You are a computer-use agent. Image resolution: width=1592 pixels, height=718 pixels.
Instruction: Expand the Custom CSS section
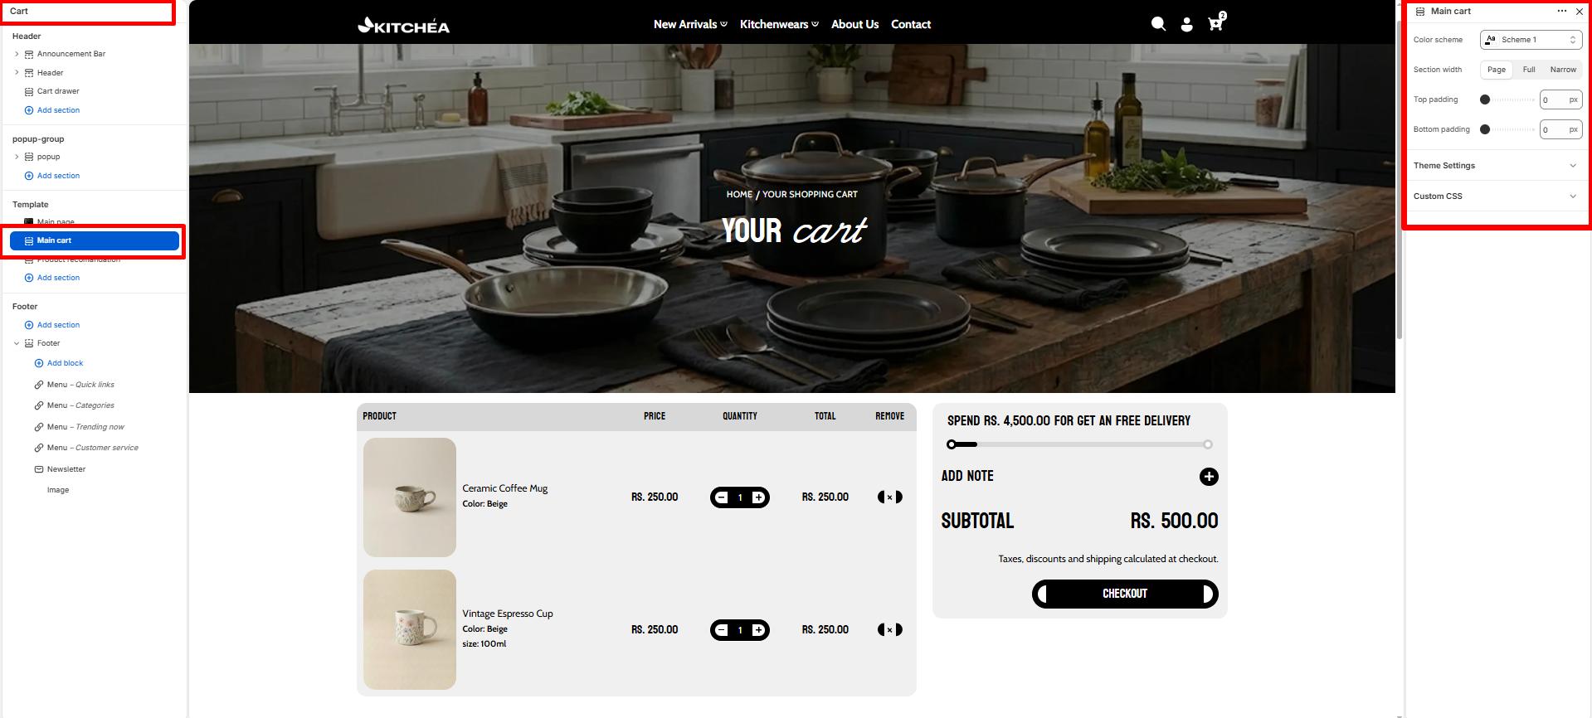pyautogui.click(x=1495, y=196)
